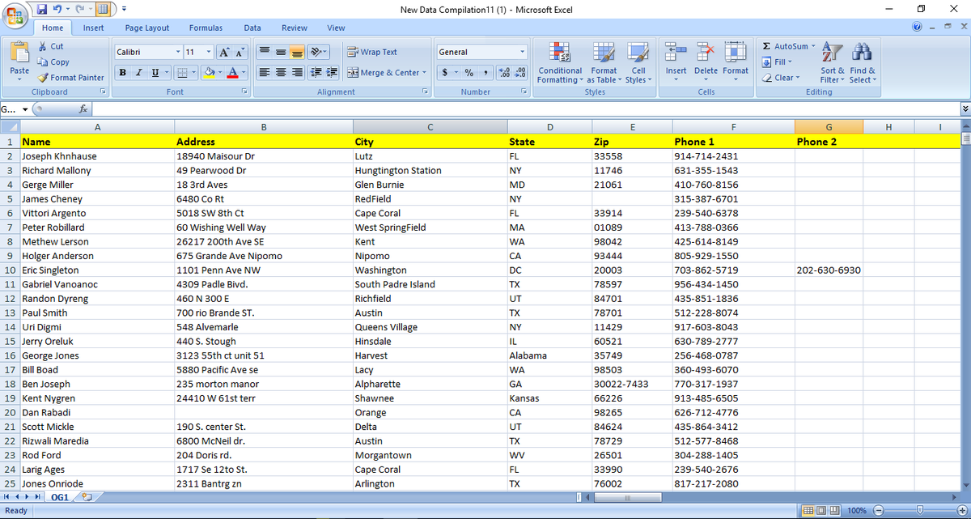Screen dimensions: 971x519
Task: Select column C header
Action: pos(430,126)
